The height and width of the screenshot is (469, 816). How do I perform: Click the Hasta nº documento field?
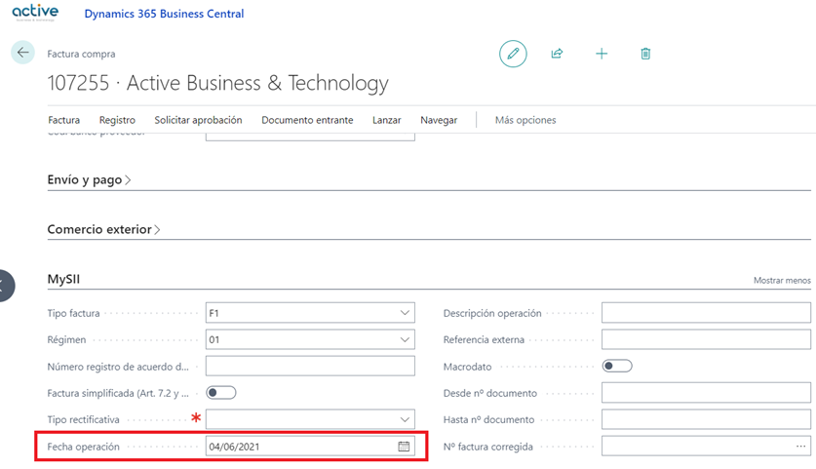pyautogui.click(x=706, y=419)
